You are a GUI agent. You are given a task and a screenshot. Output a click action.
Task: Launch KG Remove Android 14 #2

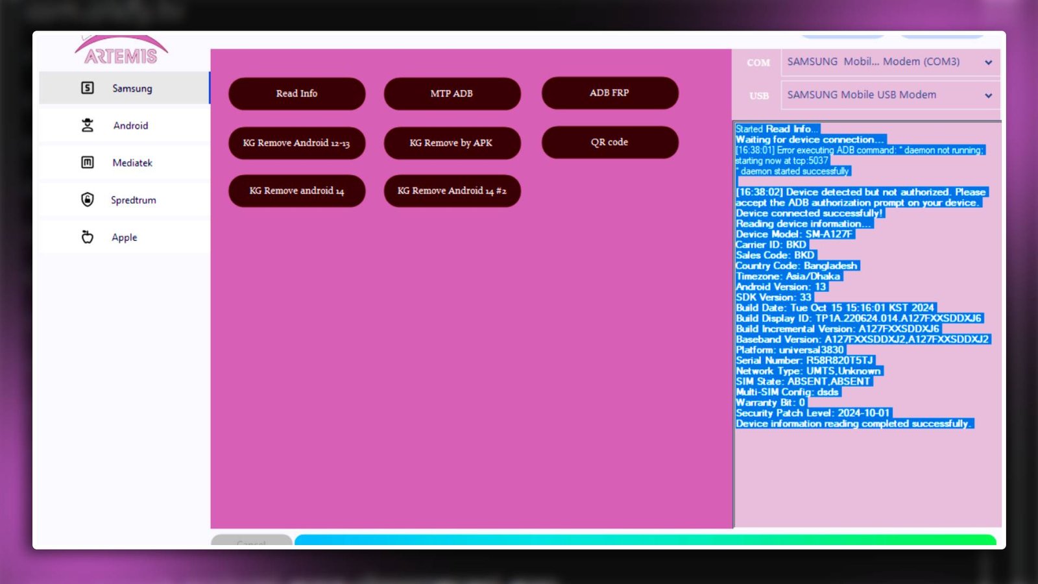coord(452,191)
